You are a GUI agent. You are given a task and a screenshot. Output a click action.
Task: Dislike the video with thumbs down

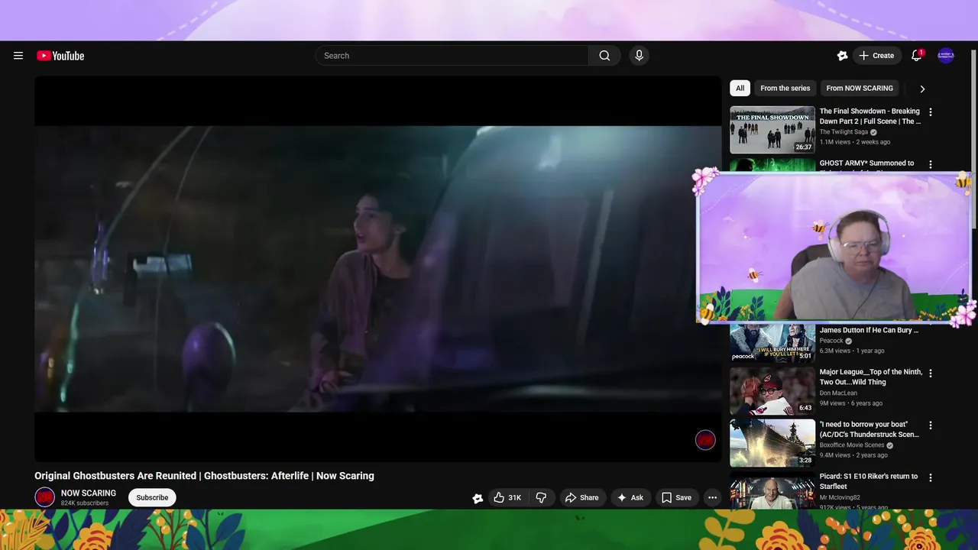point(541,497)
